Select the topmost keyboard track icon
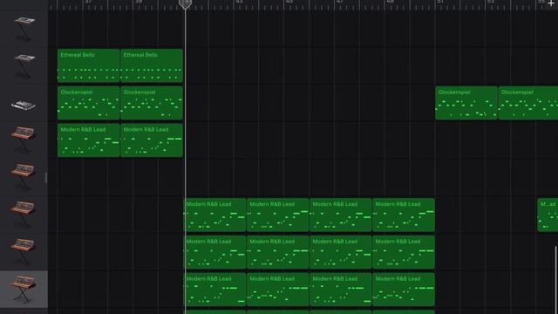The width and height of the screenshot is (558, 314). click(x=24, y=29)
